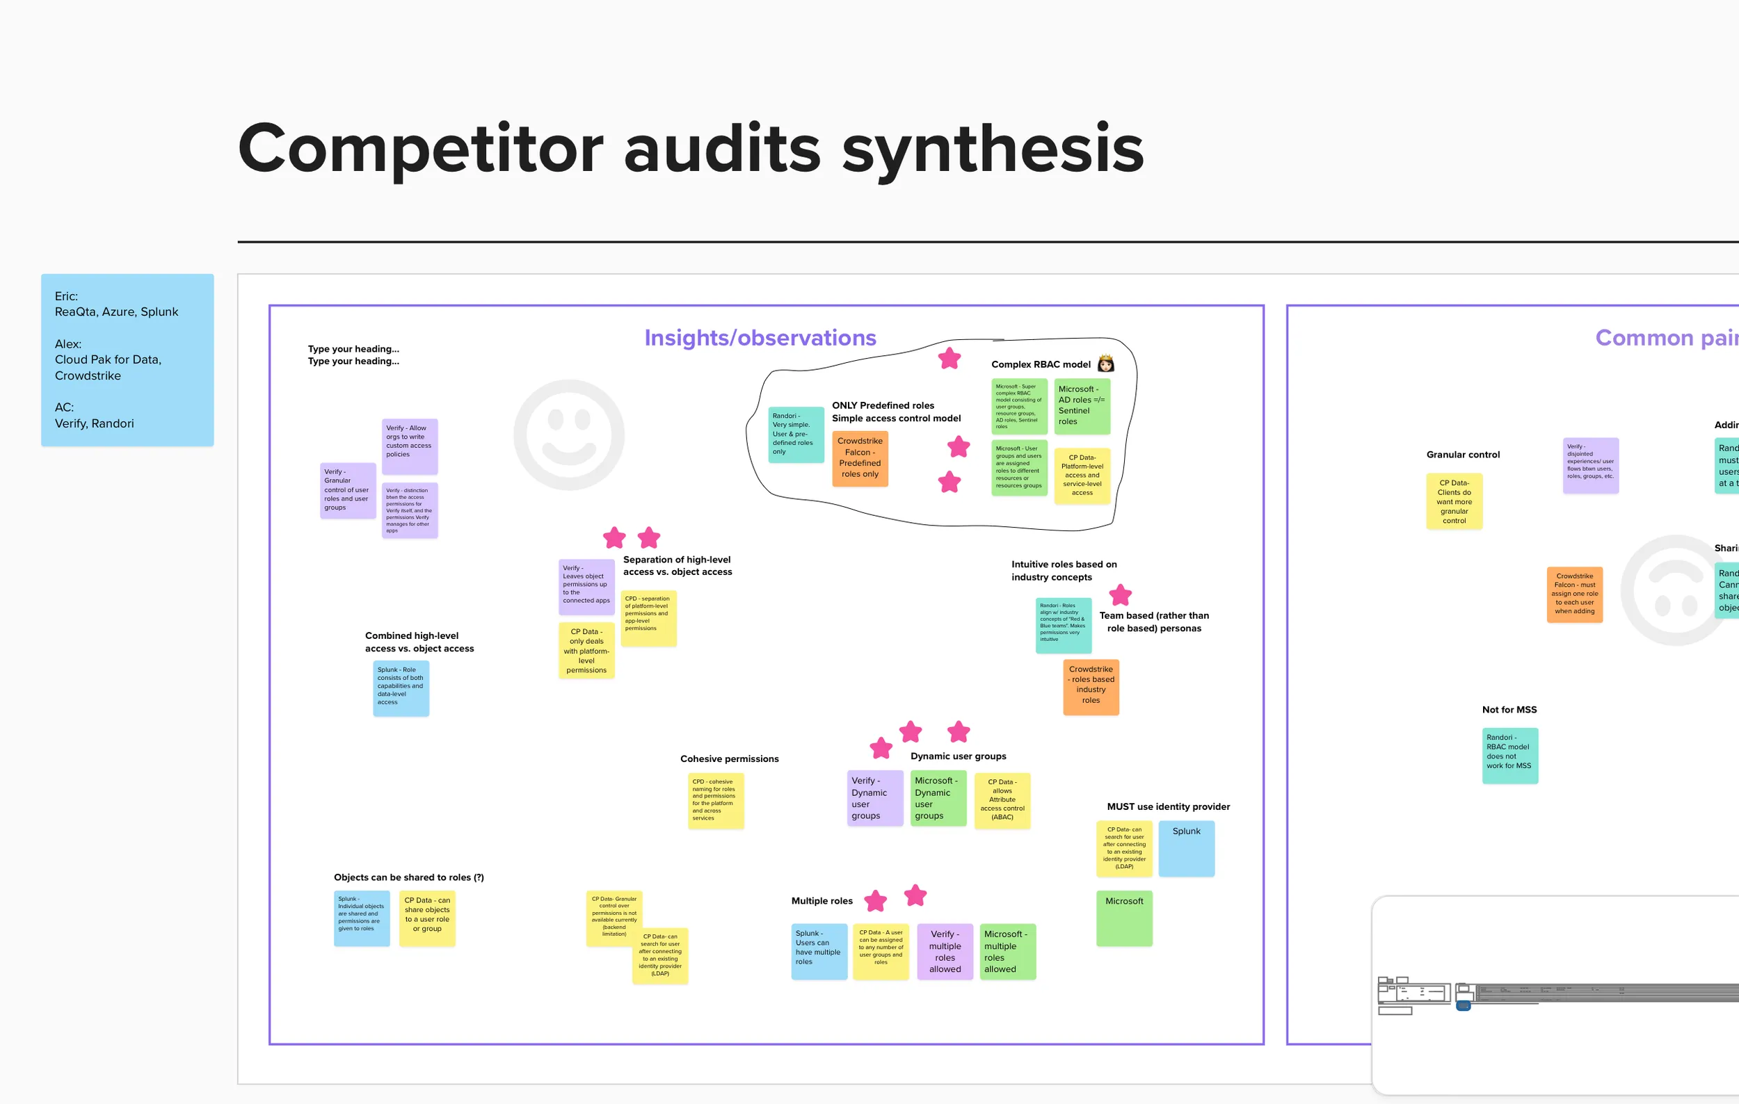Screen dimensions: 1739x1104
Task: Select Objects can be shared to roles heading
Action: 409,877
